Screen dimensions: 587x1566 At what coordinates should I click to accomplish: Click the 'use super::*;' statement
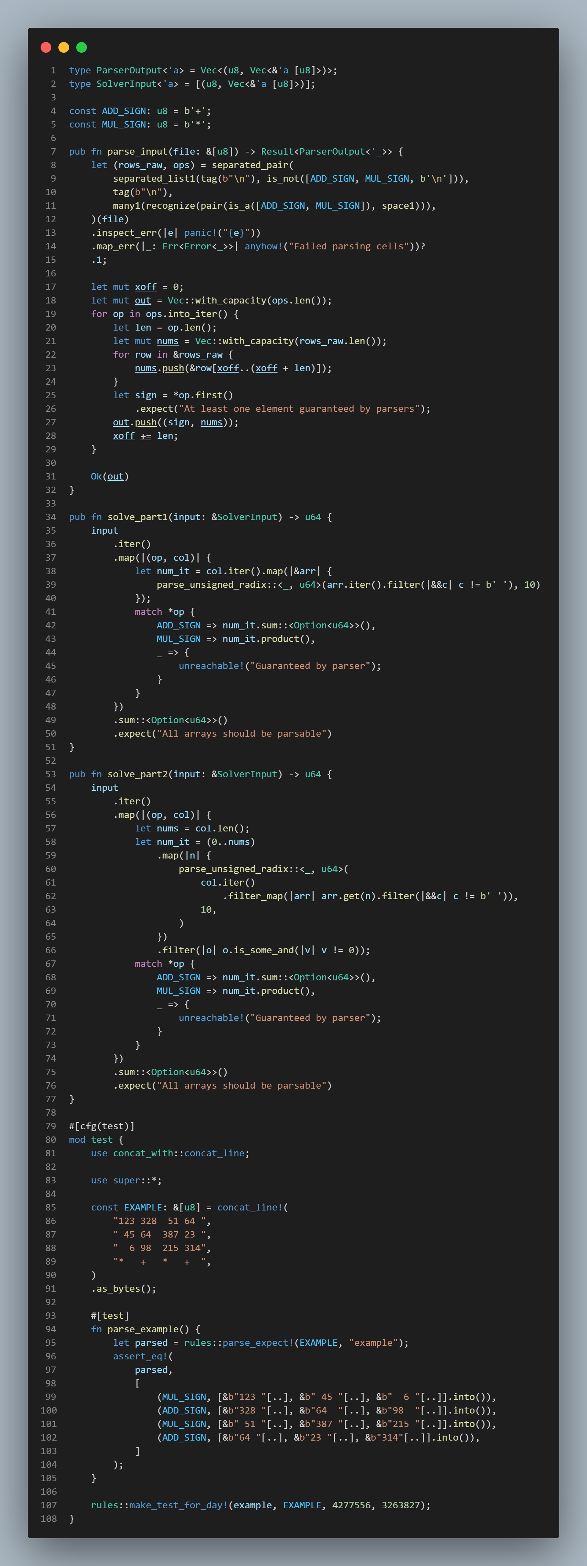click(x=126, y=1180)
